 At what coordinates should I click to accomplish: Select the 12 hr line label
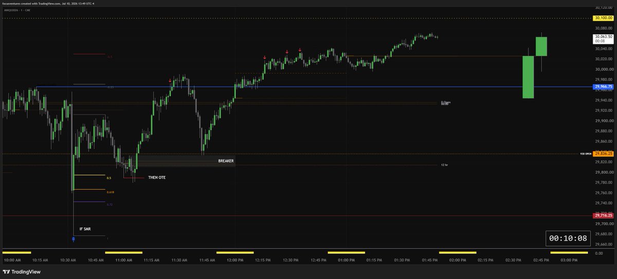[445, 165]
